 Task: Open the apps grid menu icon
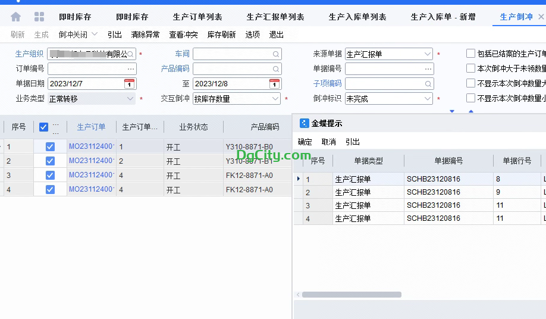39,17
